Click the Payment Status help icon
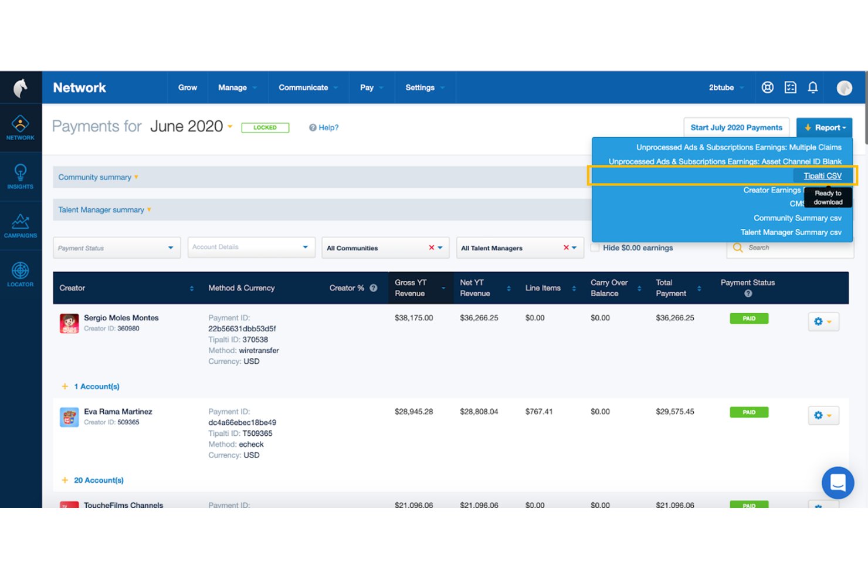This screenshot has height=579, width=868. (748, 293)
